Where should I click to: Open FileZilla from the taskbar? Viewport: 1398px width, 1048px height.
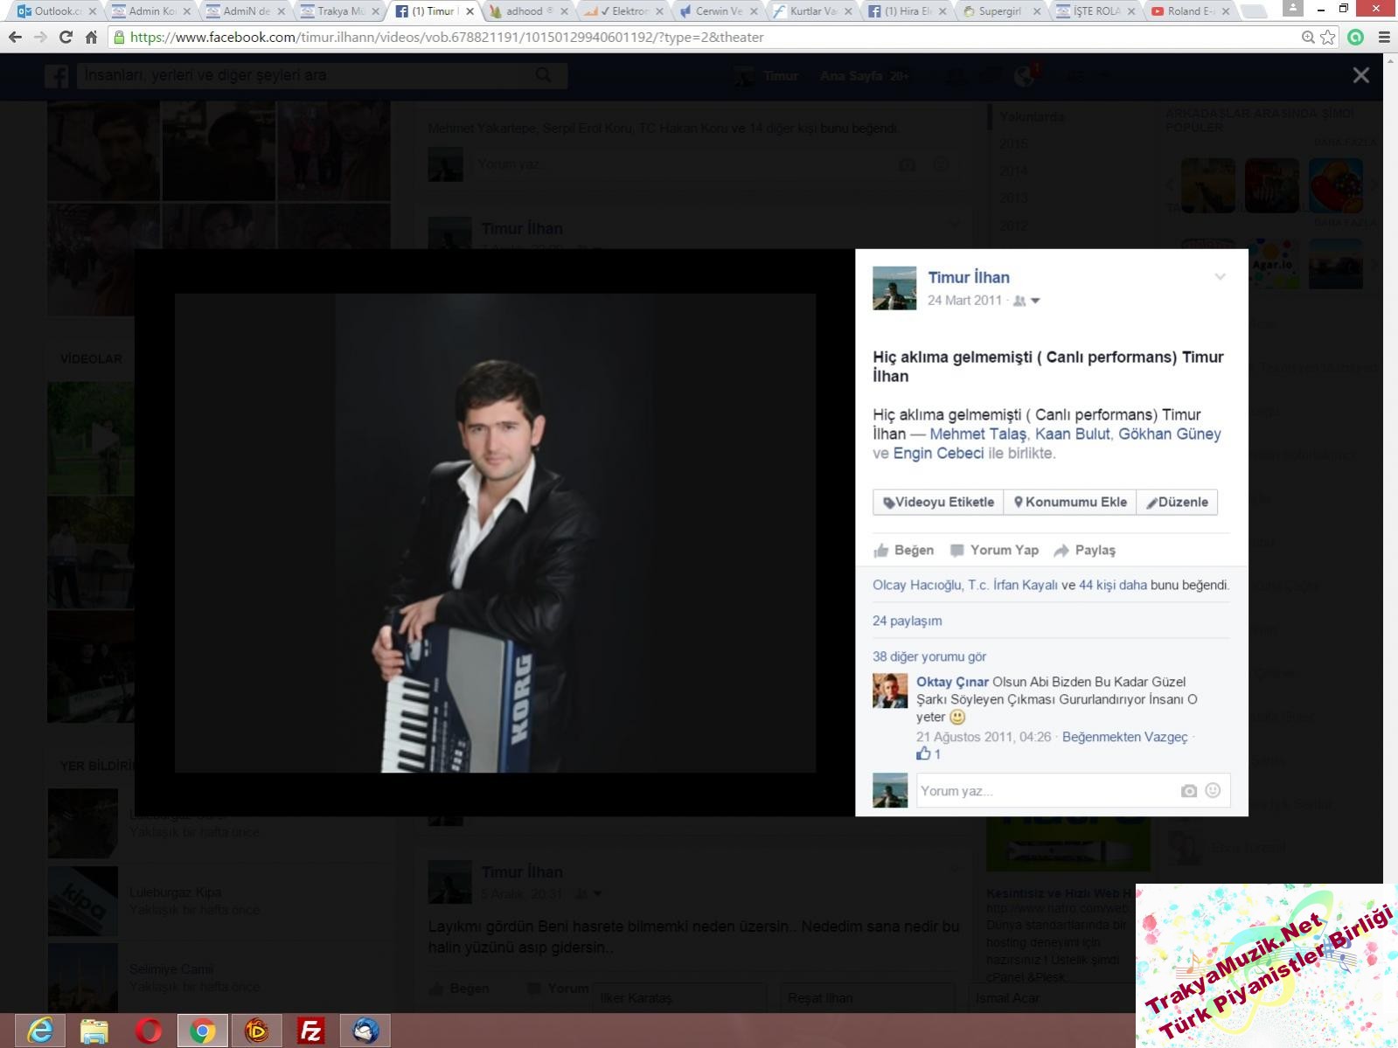coord(310,1031)
